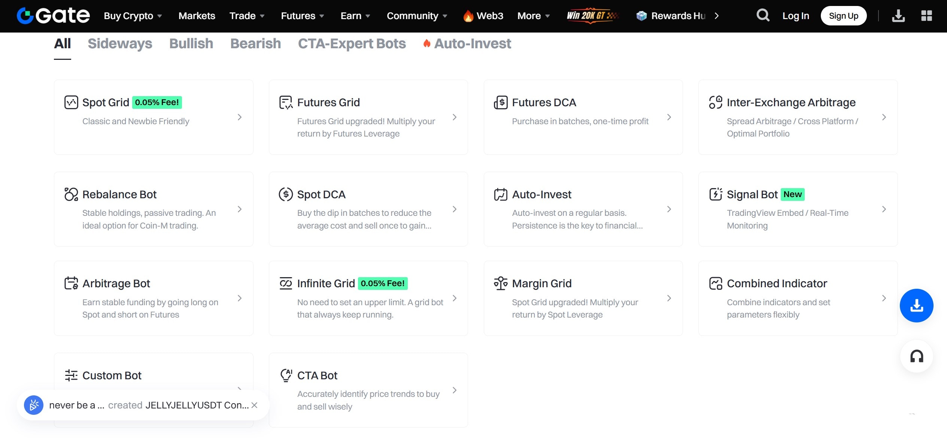
Task: Click the app download icon in header
Action: click(x=898, y=15)
